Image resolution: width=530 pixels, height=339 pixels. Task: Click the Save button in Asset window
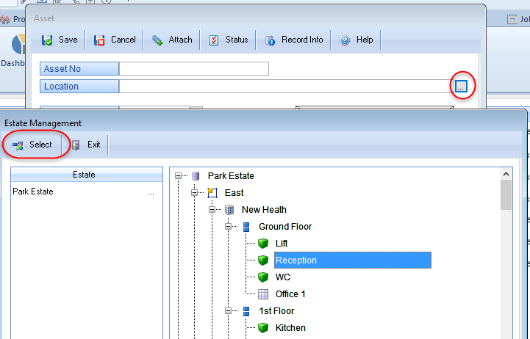click(60, 40)
